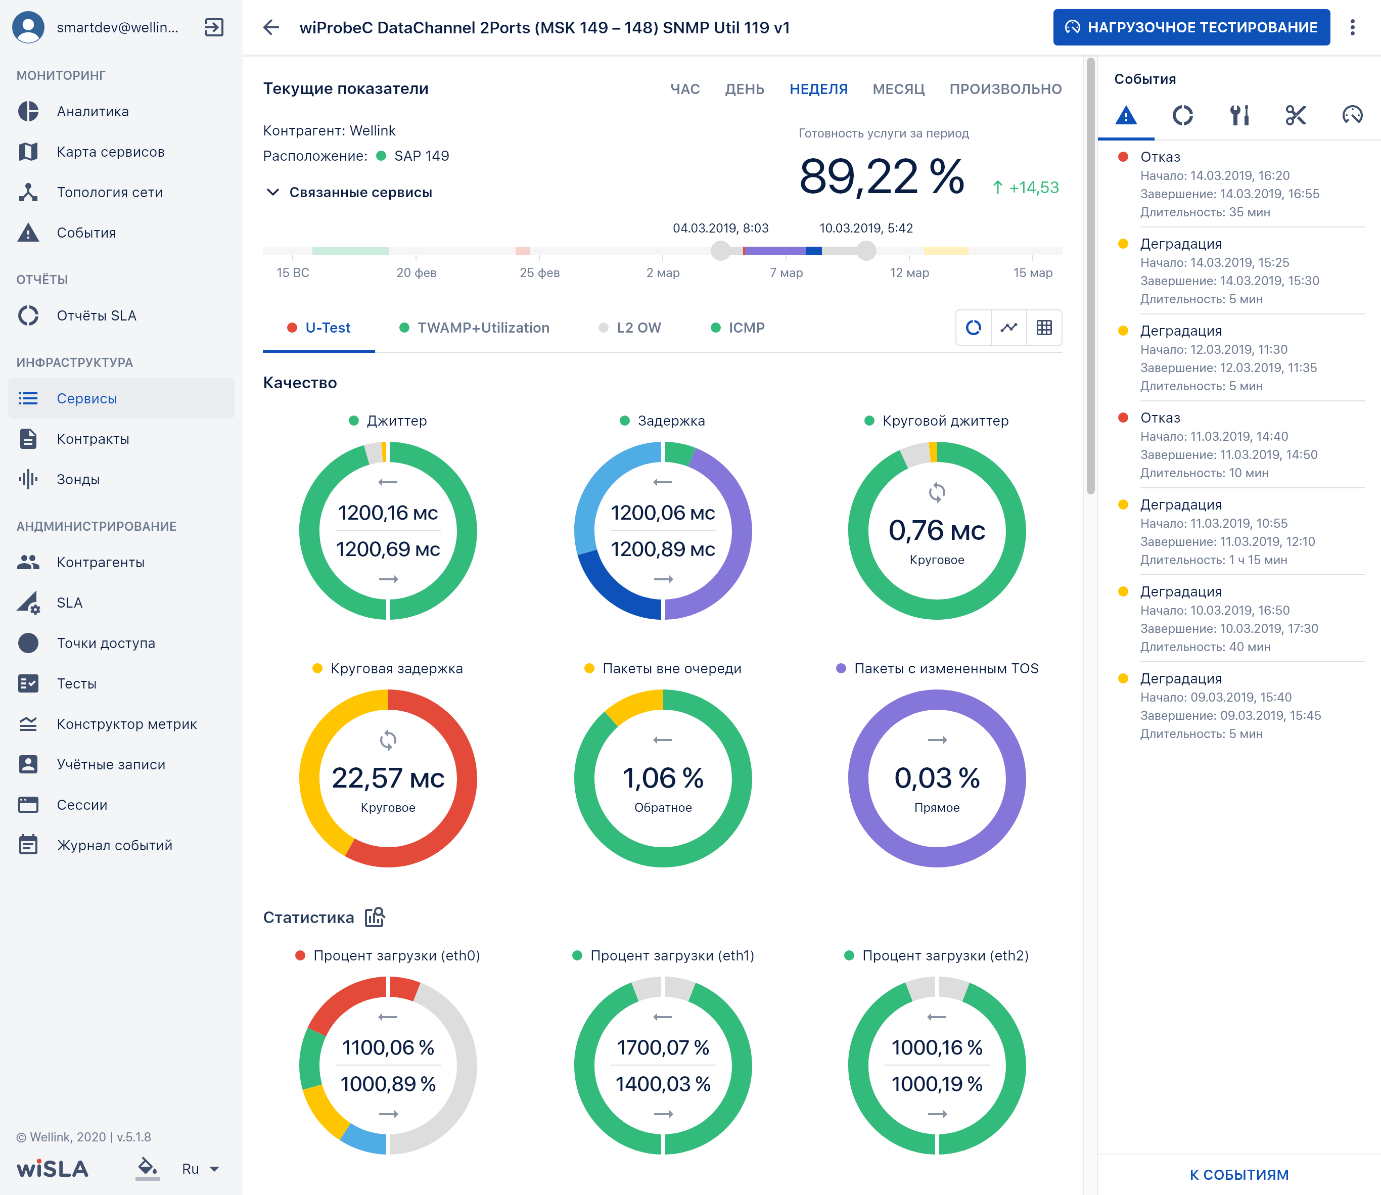This screenshot has height=1195, width=1381.
Task: Go back using the left arrow
Action: (271, 27)
